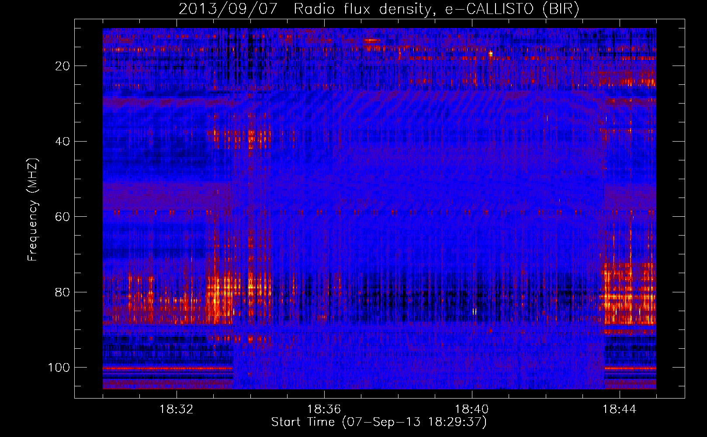The height and width of the screenshot is (437, 707).
Task: Click the 18:32 time tick label
Action: pyautogui.click(x=177, y=409)
